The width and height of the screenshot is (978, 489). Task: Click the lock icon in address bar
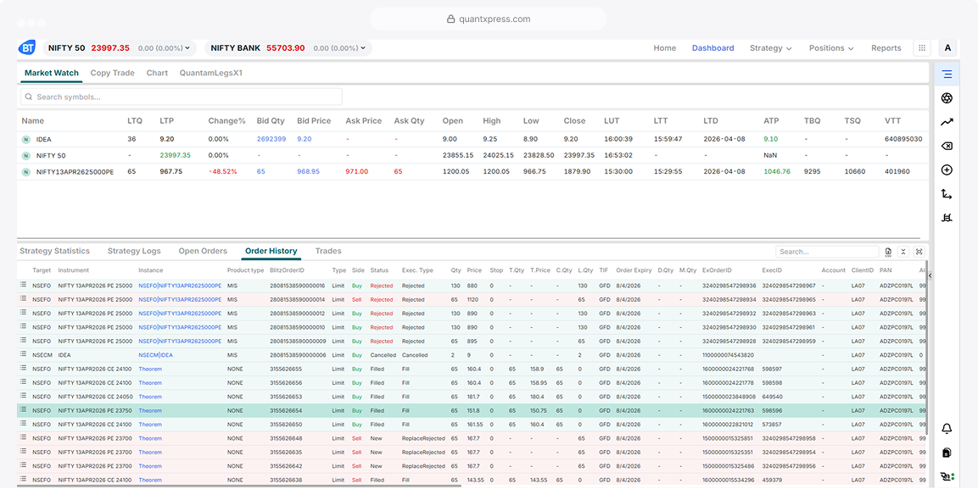click(450, 19)
